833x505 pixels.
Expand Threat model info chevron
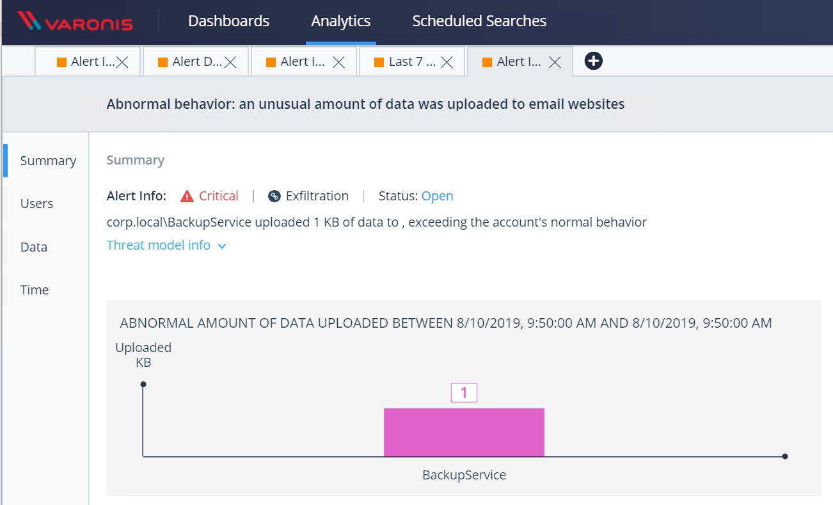[x=222, y=246]
